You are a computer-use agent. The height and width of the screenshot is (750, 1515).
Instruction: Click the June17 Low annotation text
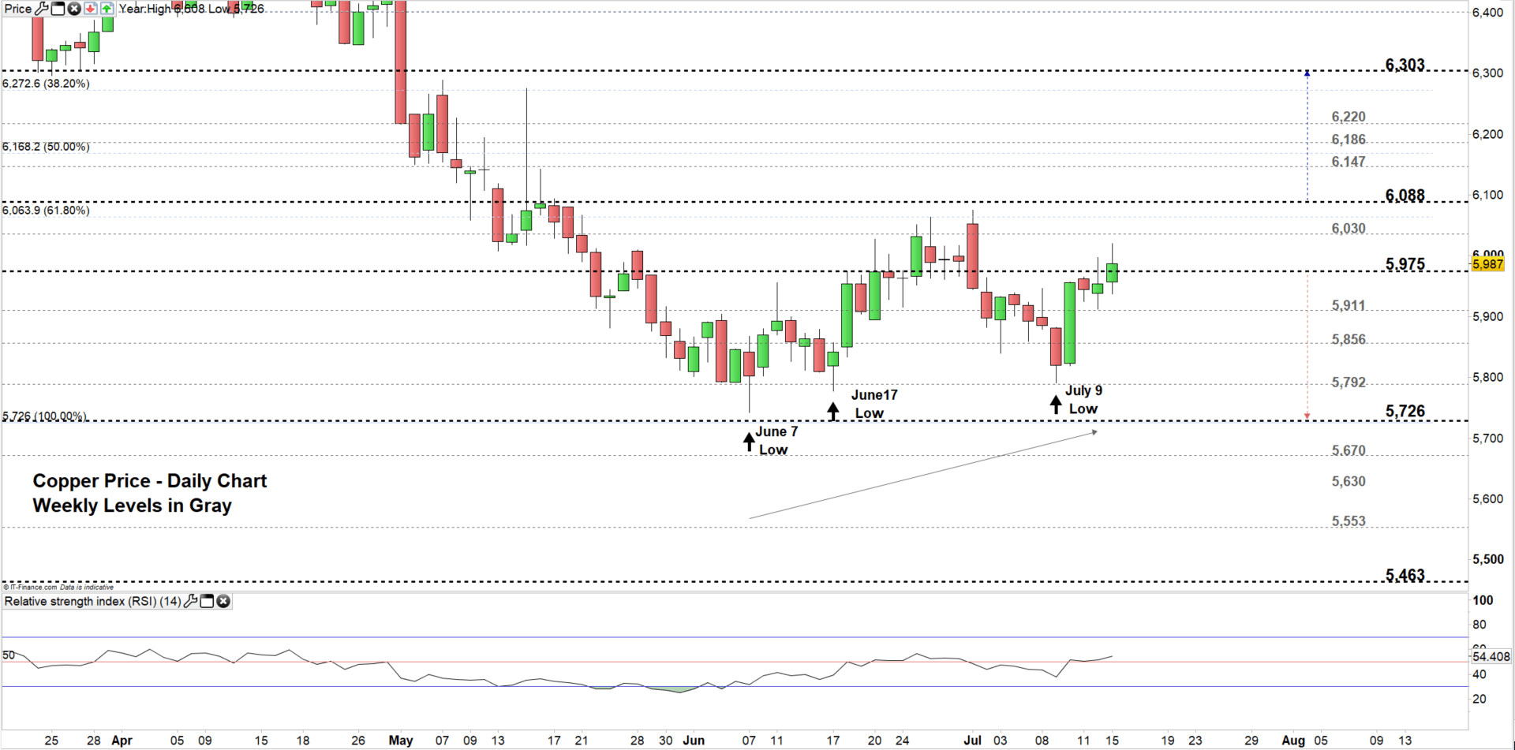coord(873,404)
